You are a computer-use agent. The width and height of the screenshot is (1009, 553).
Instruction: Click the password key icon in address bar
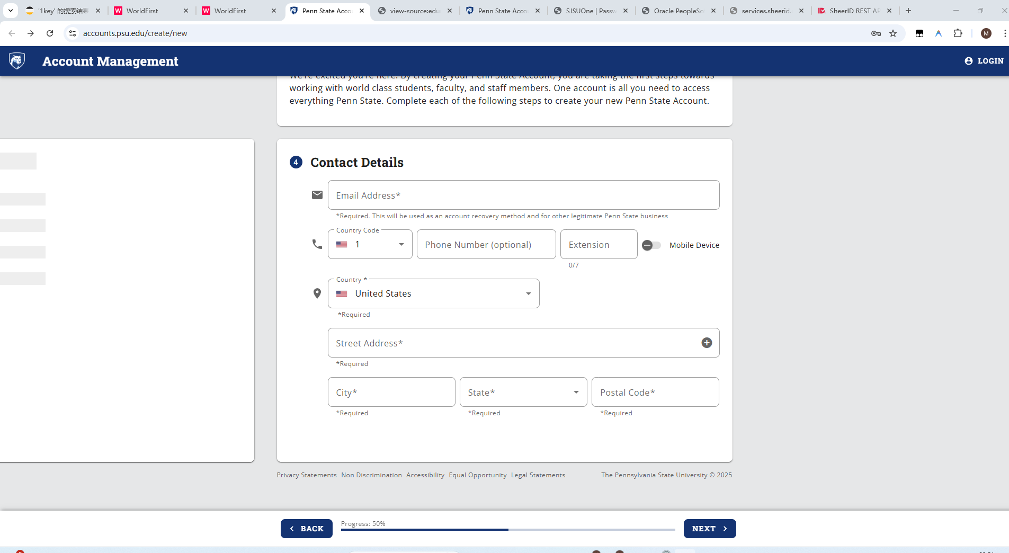coord(876,33)
